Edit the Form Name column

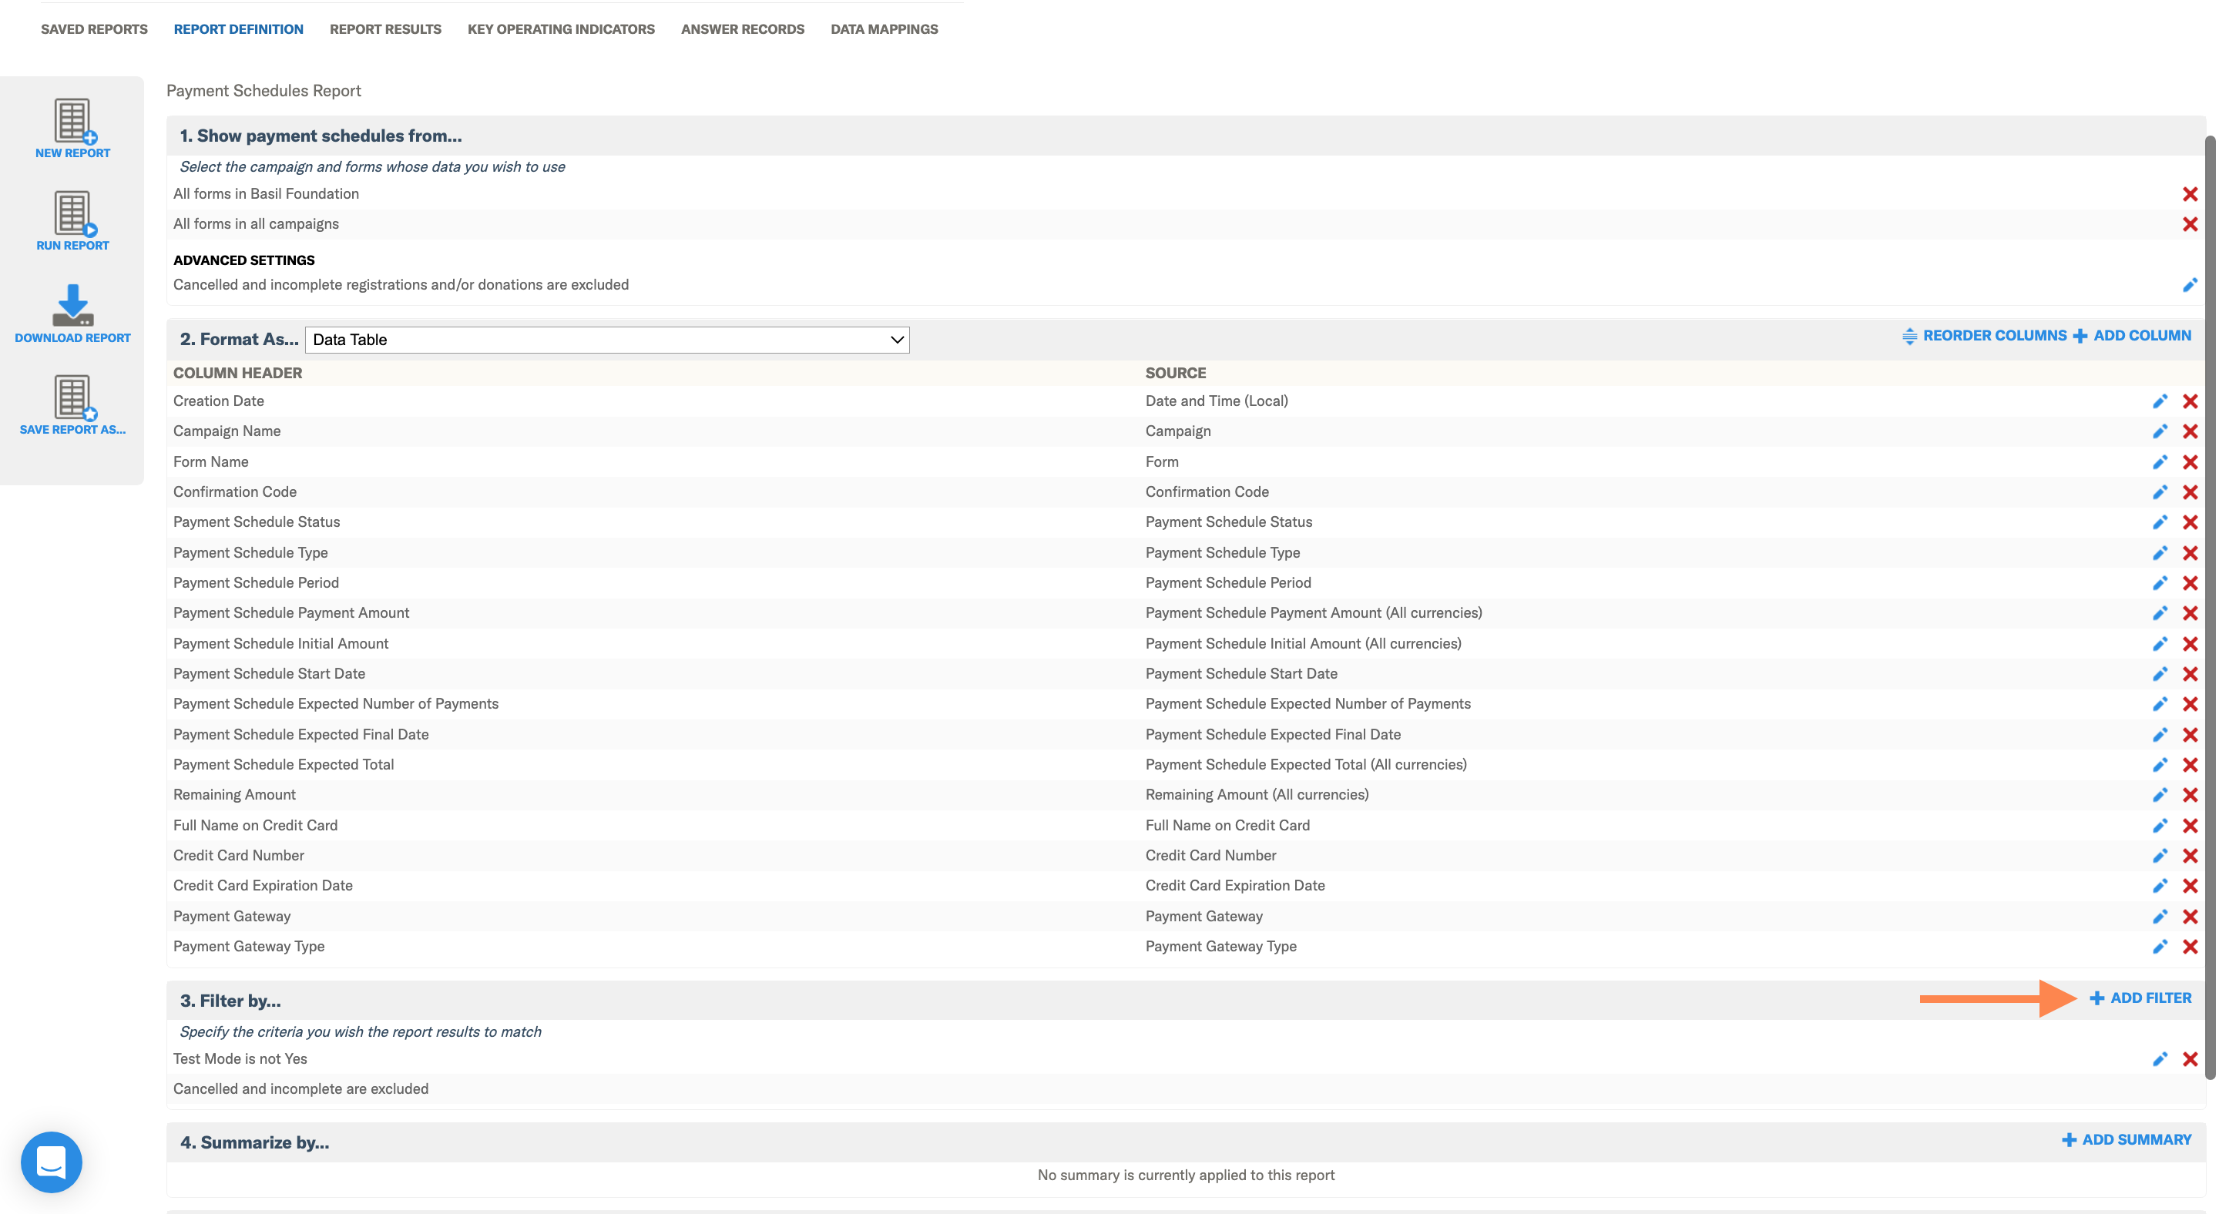click(2160, 462)
